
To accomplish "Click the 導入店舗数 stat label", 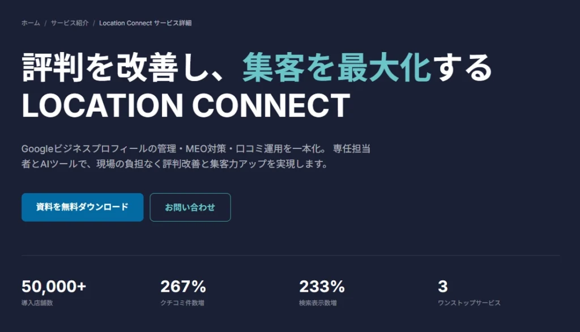I will 37,303.
